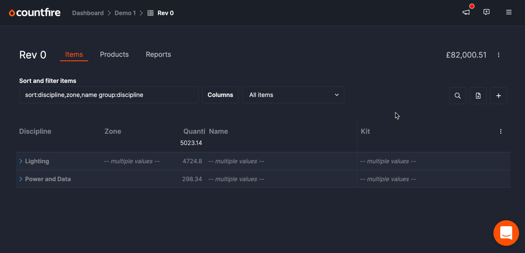Switch to the Products tab
Viewport: 525px width, 253px height.
tap(114, 54)
